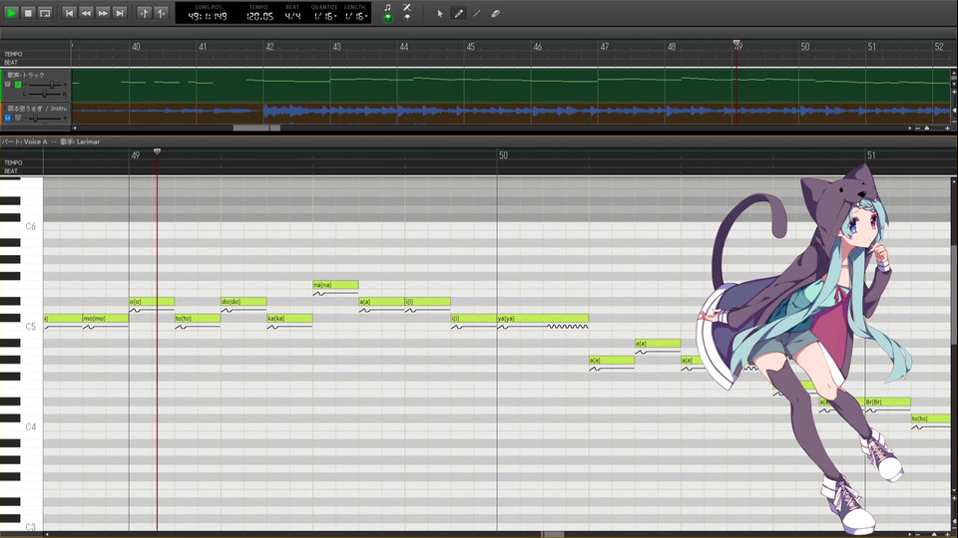Select the o[o] note
The image size is (958, 538).
click(152, 301)
